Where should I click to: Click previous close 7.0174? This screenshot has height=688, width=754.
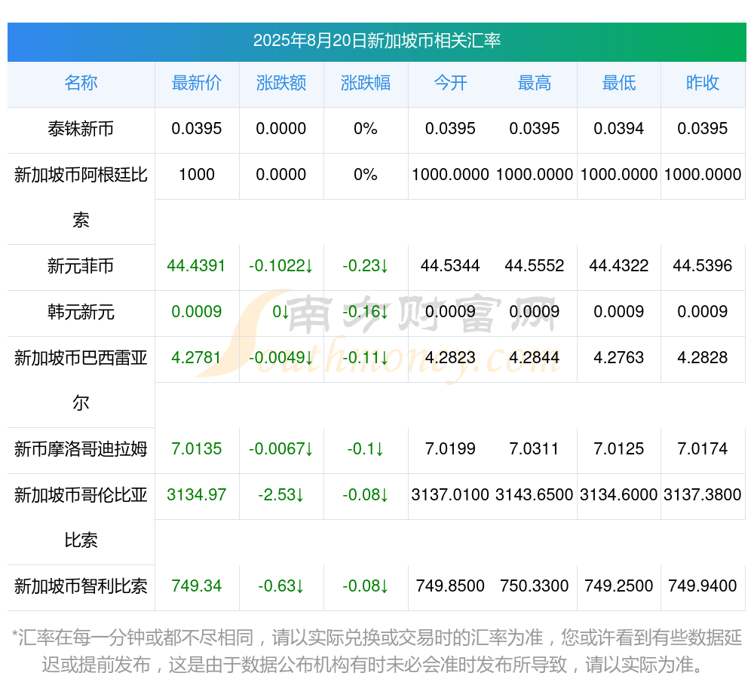click(x=703, y=448)
